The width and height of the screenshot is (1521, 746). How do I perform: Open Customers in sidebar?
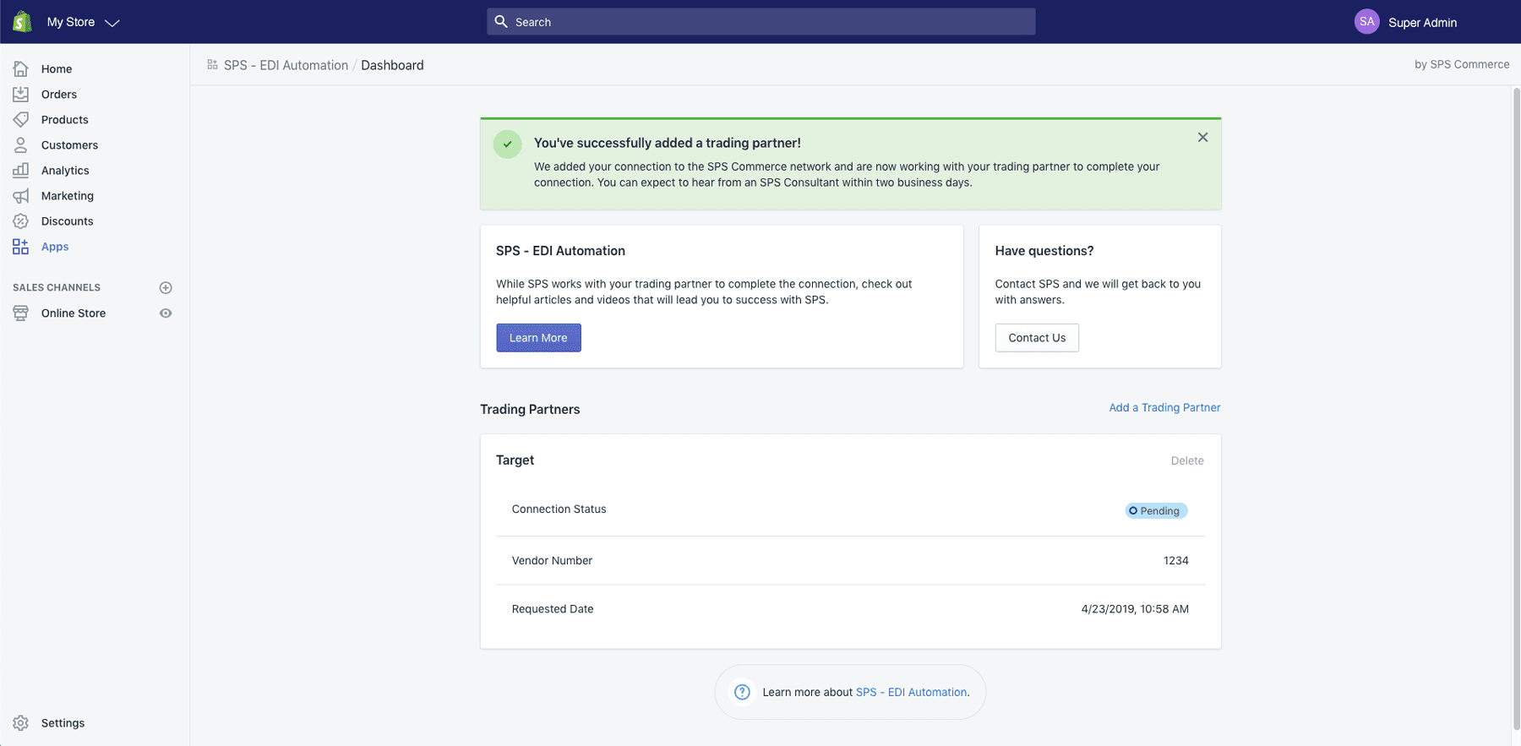coord(69,145)
